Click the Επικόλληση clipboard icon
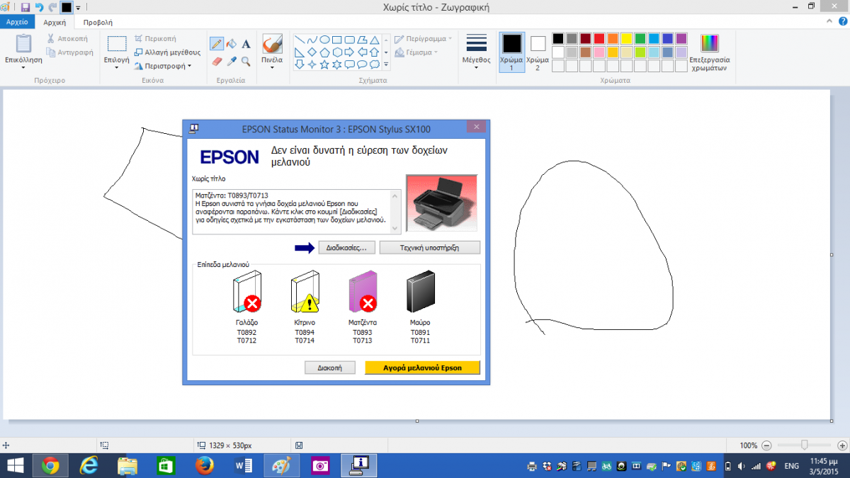This screenshot has width=850, height=478. point(23,44)
